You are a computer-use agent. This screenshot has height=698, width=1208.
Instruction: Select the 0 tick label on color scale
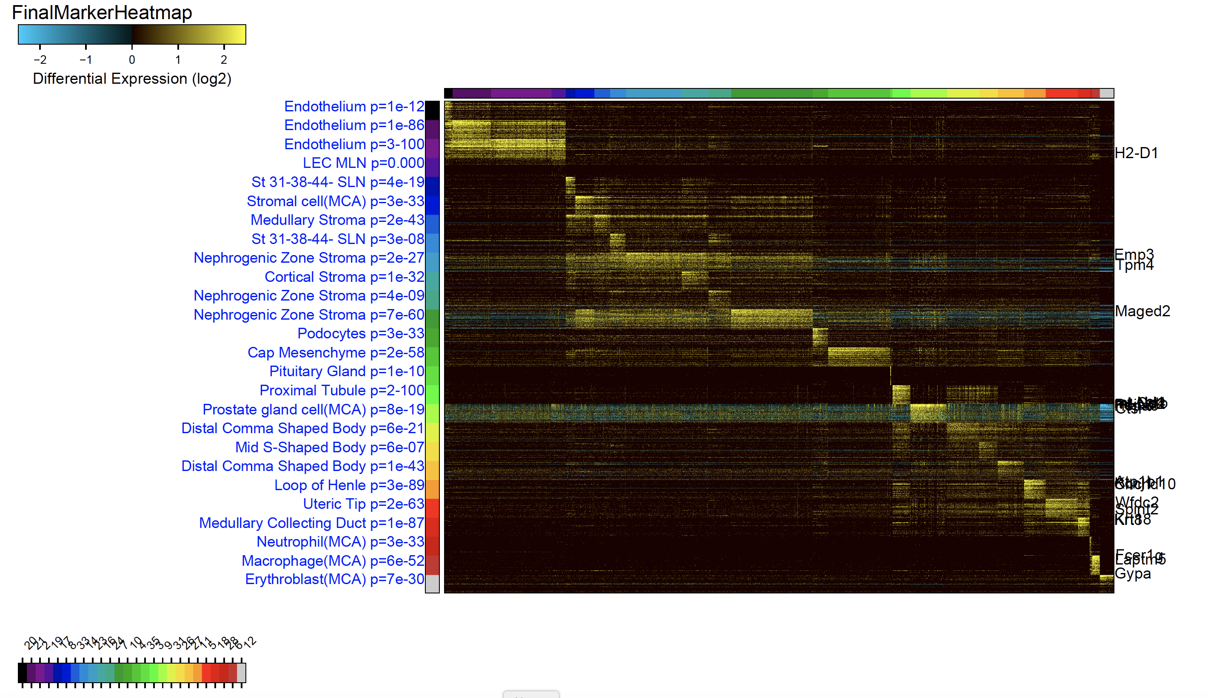tap(132, 60)
